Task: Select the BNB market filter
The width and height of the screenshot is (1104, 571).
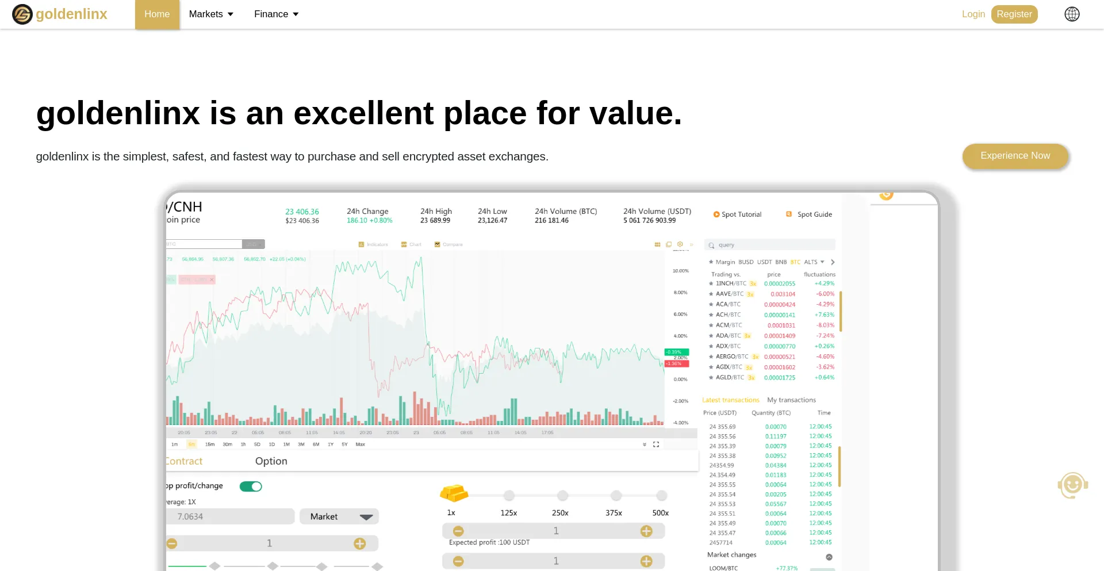Action: (x=781, y=262)
